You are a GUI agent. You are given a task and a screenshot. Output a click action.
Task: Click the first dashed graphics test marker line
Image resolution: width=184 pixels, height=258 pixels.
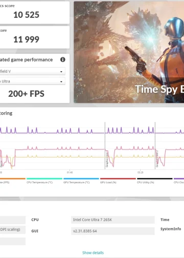pyautogui.click(x=105, y=145)
